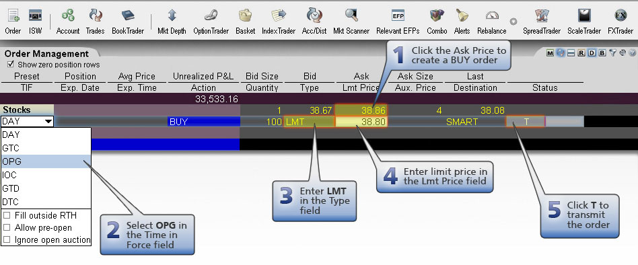Viewport: 638px width, 265px height.
Task: Click the wrench configure icon
Action: (623, 53)
